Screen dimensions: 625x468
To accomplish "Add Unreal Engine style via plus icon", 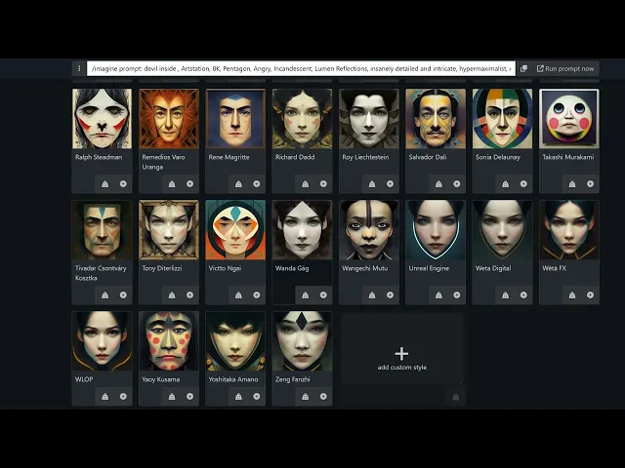I will (x=457, y=294).
